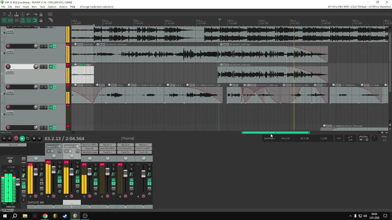The image size is (392, 220).
Task: Toggle envelope points move with items icon
Action: point(23,20)
